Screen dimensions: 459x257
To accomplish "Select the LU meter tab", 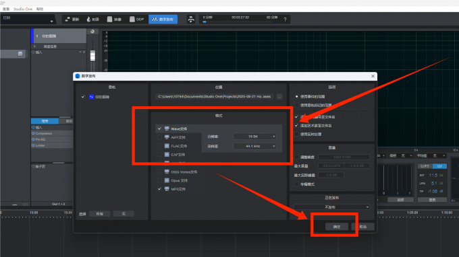I will coord(439,166).
